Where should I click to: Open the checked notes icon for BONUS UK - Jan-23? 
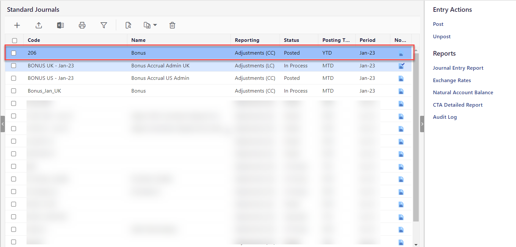click(x=401, y=65)
